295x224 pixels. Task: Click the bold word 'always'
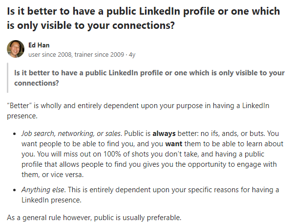pos(164,134)
